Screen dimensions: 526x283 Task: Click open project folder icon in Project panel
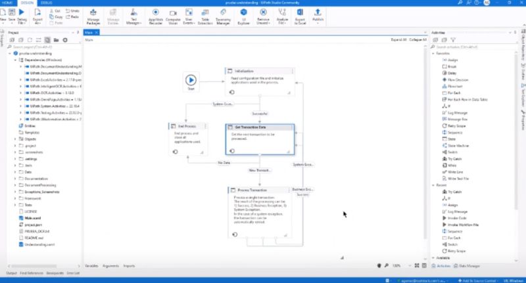57,40
